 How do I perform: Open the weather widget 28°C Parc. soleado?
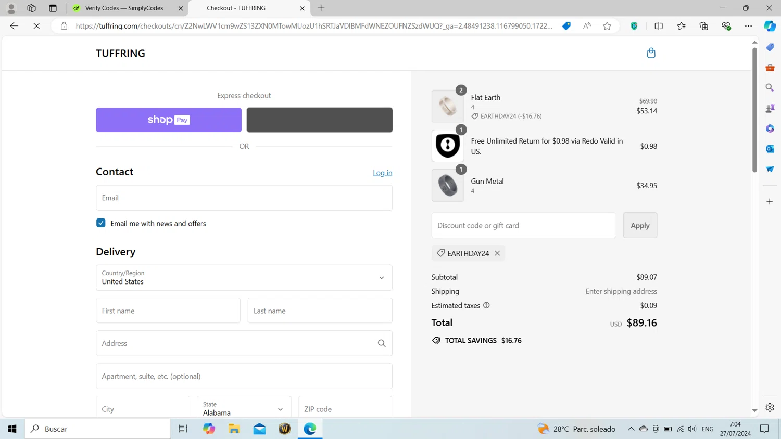576,429
